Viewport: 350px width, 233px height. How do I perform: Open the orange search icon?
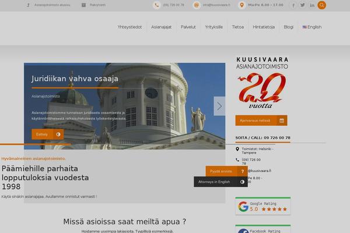[321, 5]
